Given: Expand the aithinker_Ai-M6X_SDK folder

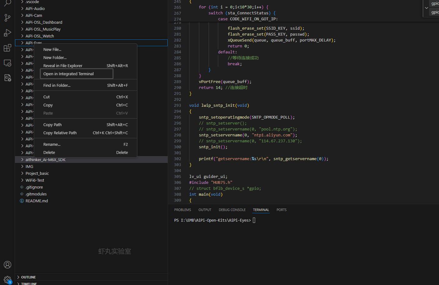Looking at the screenshot, I should point(22,160).
